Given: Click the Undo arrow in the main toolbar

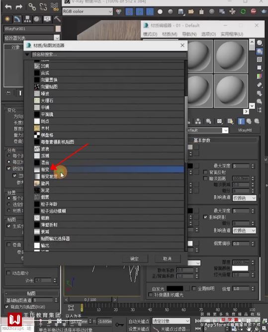Looking at the screenshot, I should pyautogui.click(x=8, y=7).
